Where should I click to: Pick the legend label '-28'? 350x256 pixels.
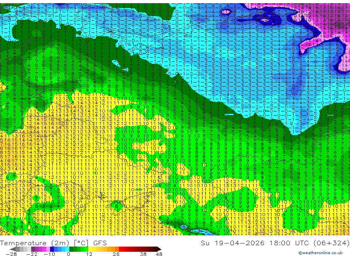click(11, 254)
